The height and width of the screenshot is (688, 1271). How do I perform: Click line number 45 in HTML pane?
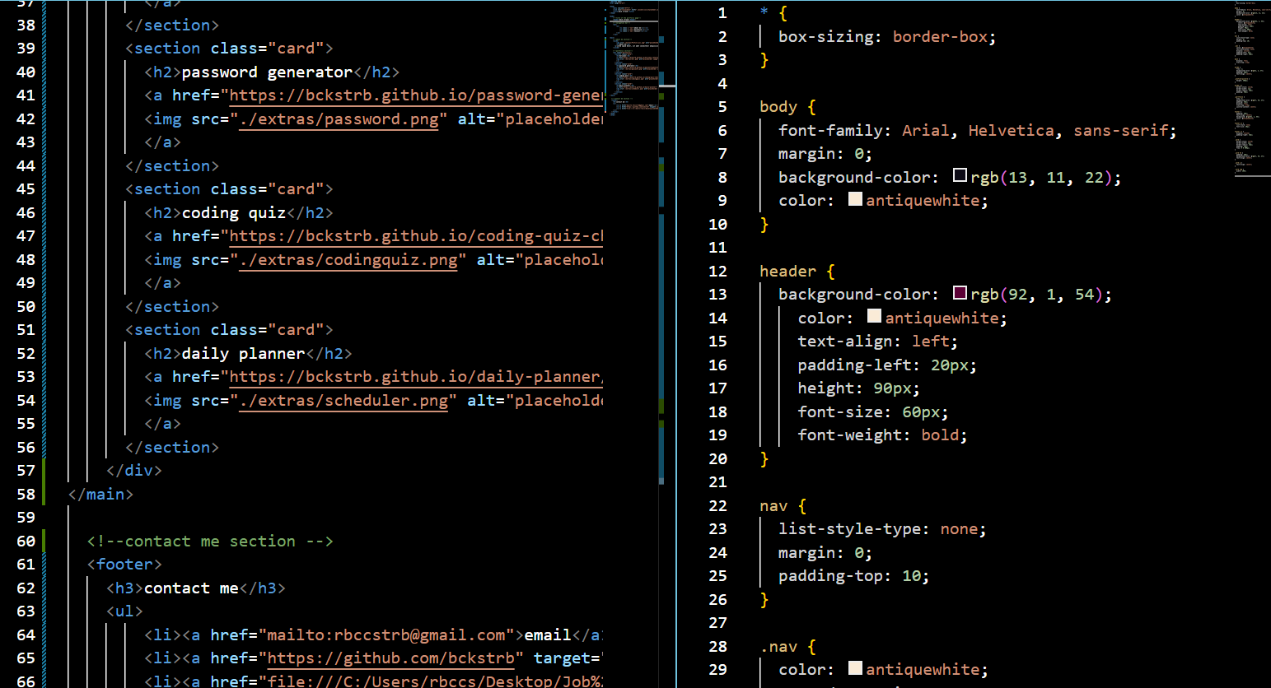coord(26,188)
